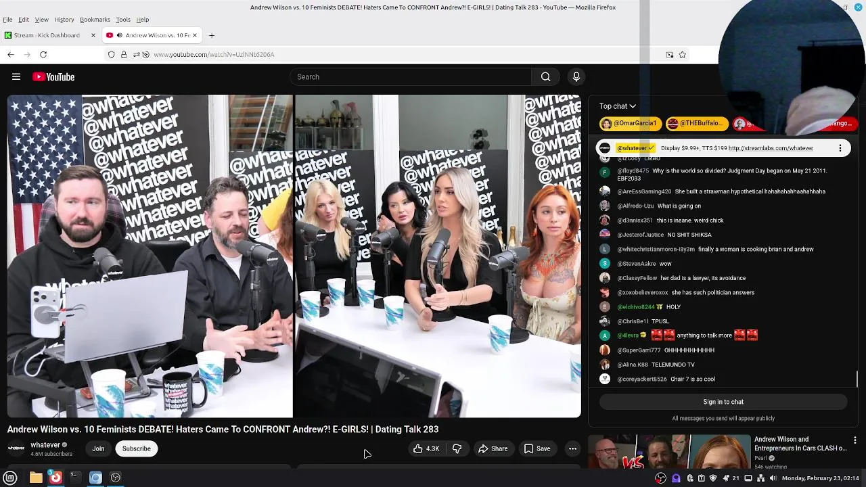Open network connections tray icon

pos(760,478)
